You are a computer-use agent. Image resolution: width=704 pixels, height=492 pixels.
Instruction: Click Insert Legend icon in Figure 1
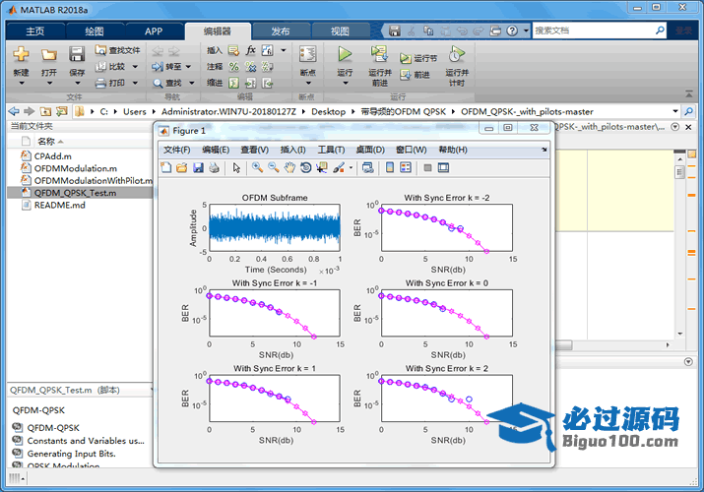tap(406, 167)
